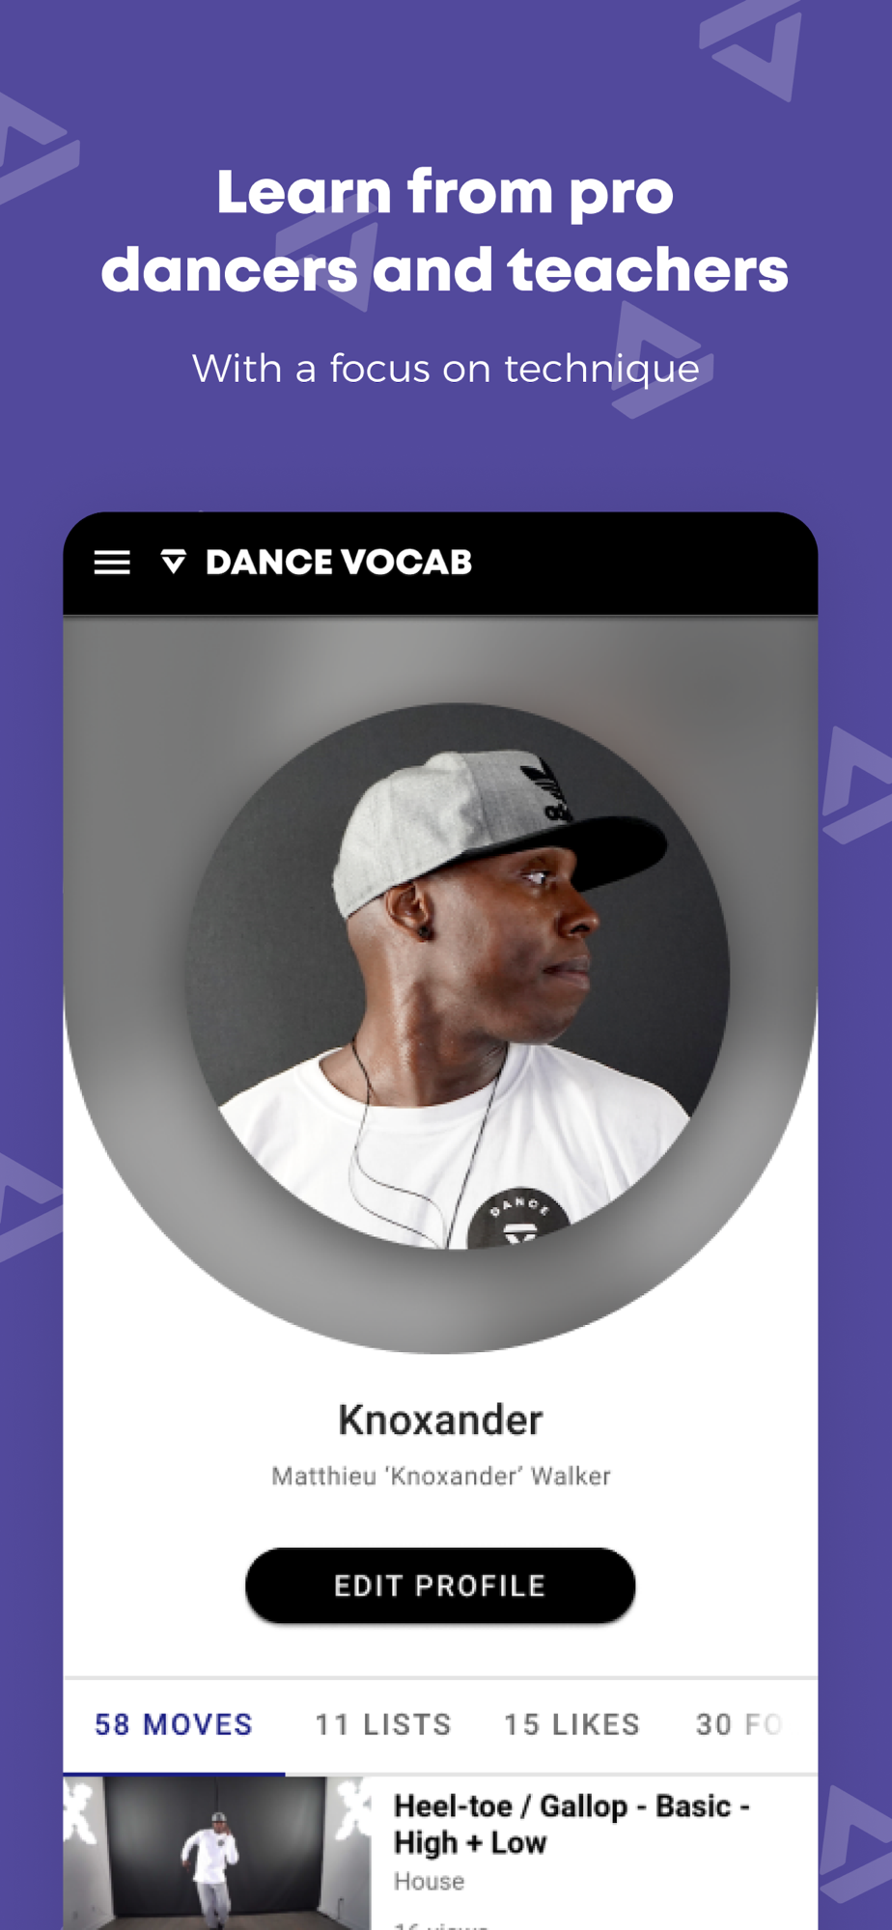892x1930 pixels.
Task: Click the House style label
Action: 429,1882
